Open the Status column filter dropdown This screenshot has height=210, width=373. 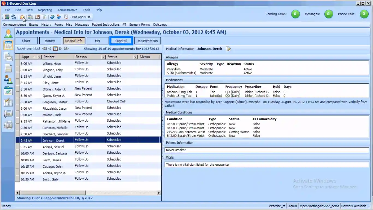pos(135,57)
